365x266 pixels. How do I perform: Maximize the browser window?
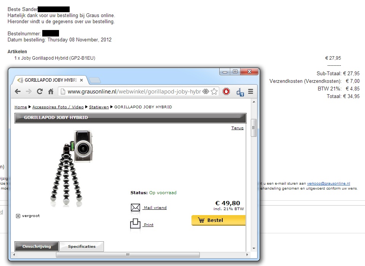coord(235,72)
